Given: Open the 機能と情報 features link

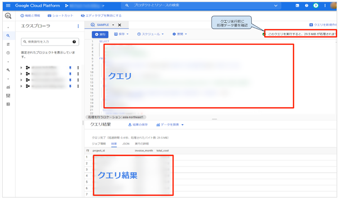Looking at the screenshot, I should tap(30, 16).
